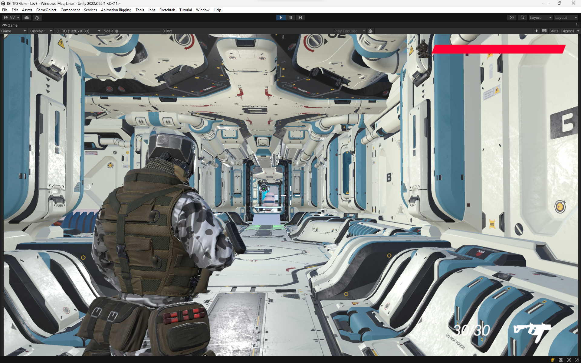Viewport: 581px width, 363px height.
Task: Toggle the keyboard shortcuts button in Game view
Action: coord(544,31)
